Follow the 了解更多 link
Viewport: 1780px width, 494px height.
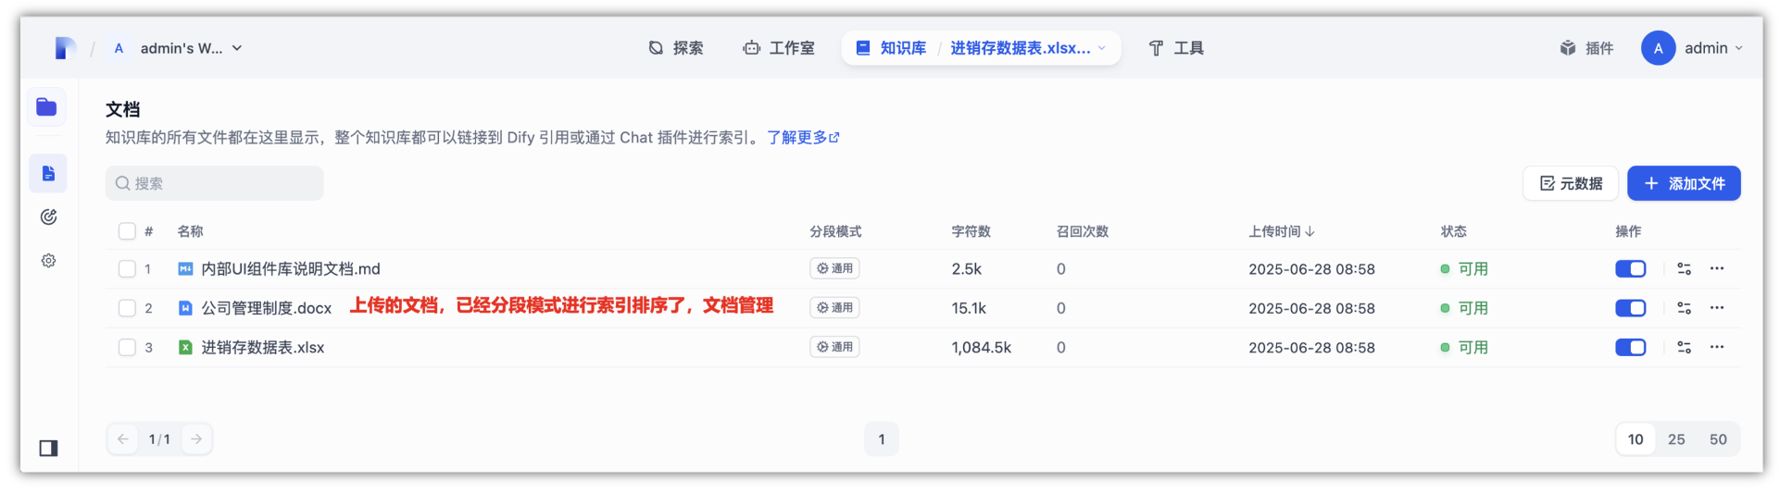point(803,138)
